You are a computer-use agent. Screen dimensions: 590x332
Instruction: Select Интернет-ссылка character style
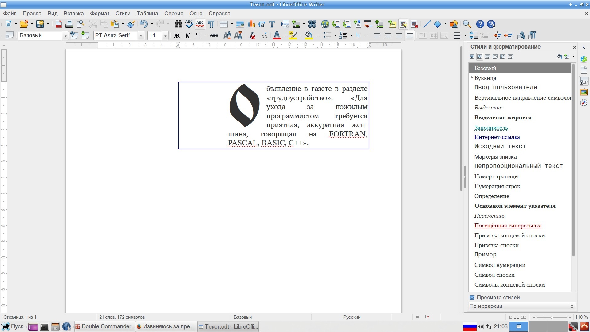pyautogui.click(x=497, y=137)
